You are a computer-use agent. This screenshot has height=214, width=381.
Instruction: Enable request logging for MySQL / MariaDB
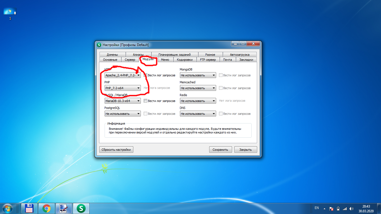tap(145, 101)
